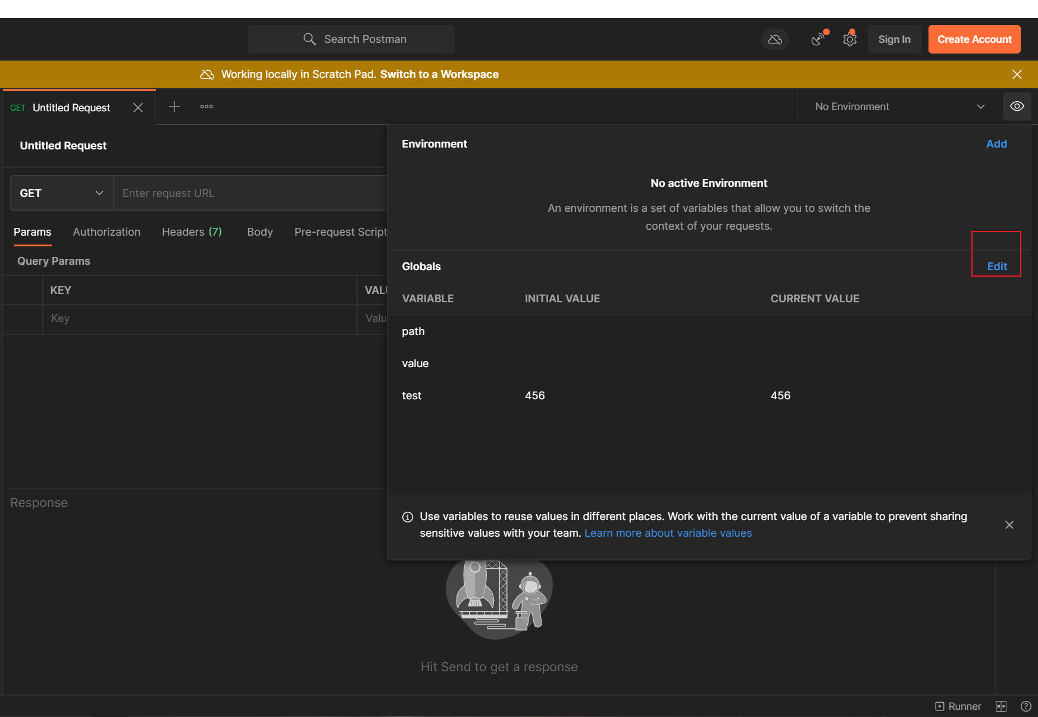
Task: Switch to the Authorization tab
Action: coord(107,232)
